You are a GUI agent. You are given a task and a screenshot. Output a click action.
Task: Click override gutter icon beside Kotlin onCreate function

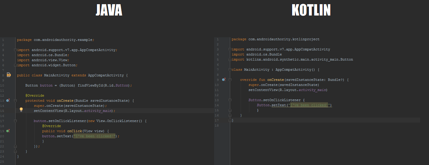click(x=223, y=80)
